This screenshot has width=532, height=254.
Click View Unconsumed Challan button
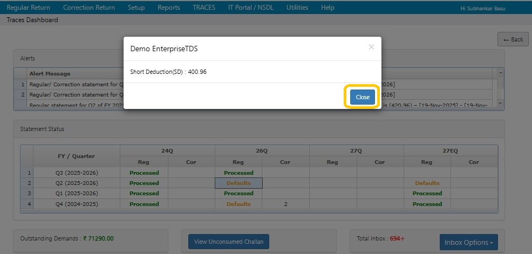229,242
